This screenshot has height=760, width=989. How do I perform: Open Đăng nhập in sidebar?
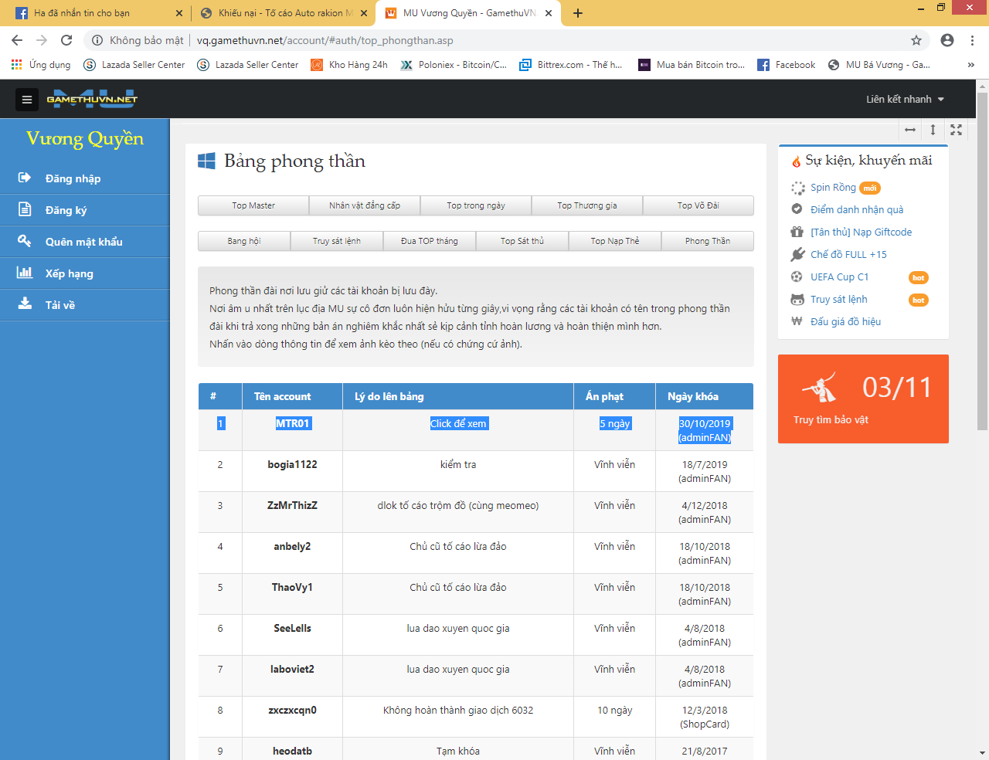pyautogui.click(x=73, y=178)
